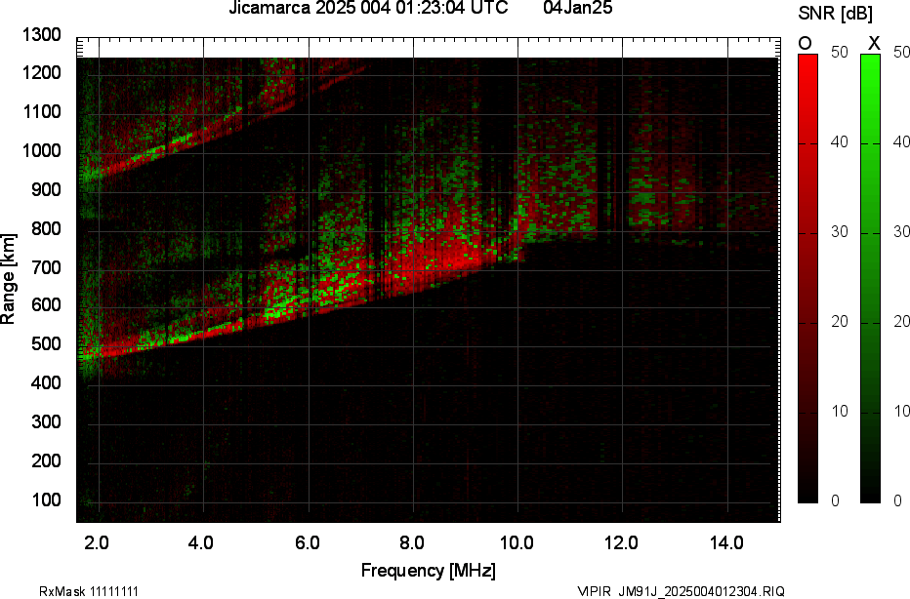
Task: Click the '1000' range tick label
Action: pos(42,151)
